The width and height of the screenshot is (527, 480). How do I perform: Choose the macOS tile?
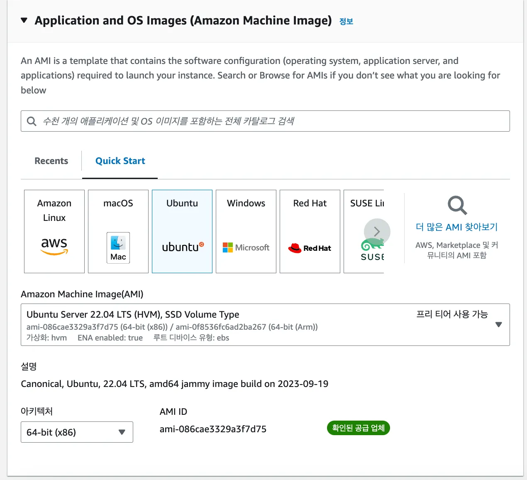click(118, 231)
